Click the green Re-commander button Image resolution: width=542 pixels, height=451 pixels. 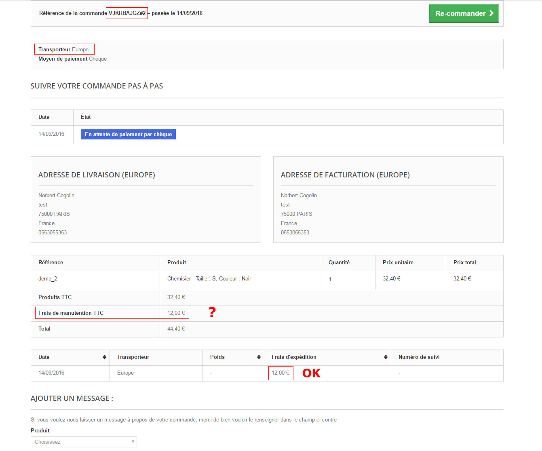464,13
